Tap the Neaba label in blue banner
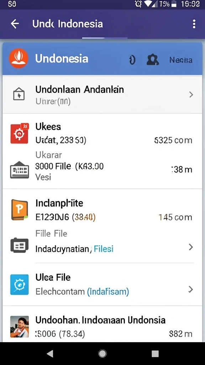The width and height of the screenshot is (205, 365). [181, 60]
